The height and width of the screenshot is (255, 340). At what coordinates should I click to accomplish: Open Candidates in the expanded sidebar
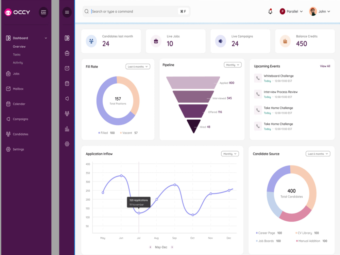pyautogui.click(x=17, y=134)
